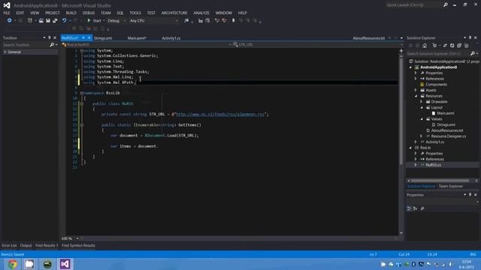Open the Any CPU platform dropdown

coord(177,21)
